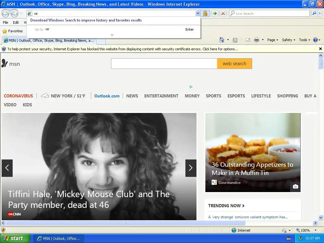
Task: Click the RSS feeds icon
Action: (x=235, y=40)
